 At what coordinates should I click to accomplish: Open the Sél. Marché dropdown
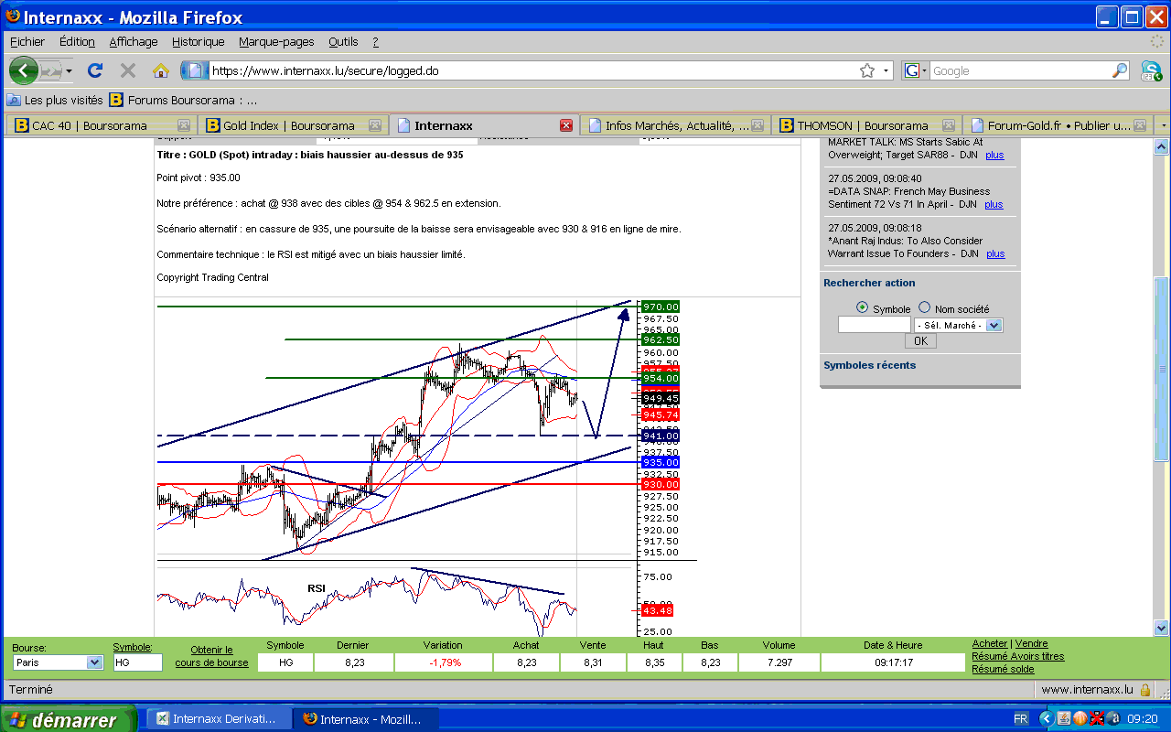pos(994,325)
